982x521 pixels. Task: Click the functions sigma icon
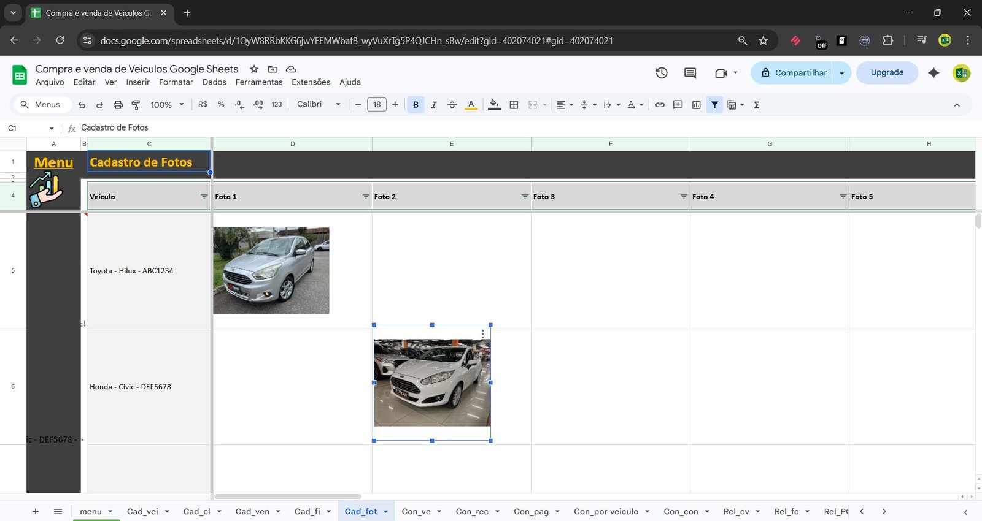[x=757, y=105]
